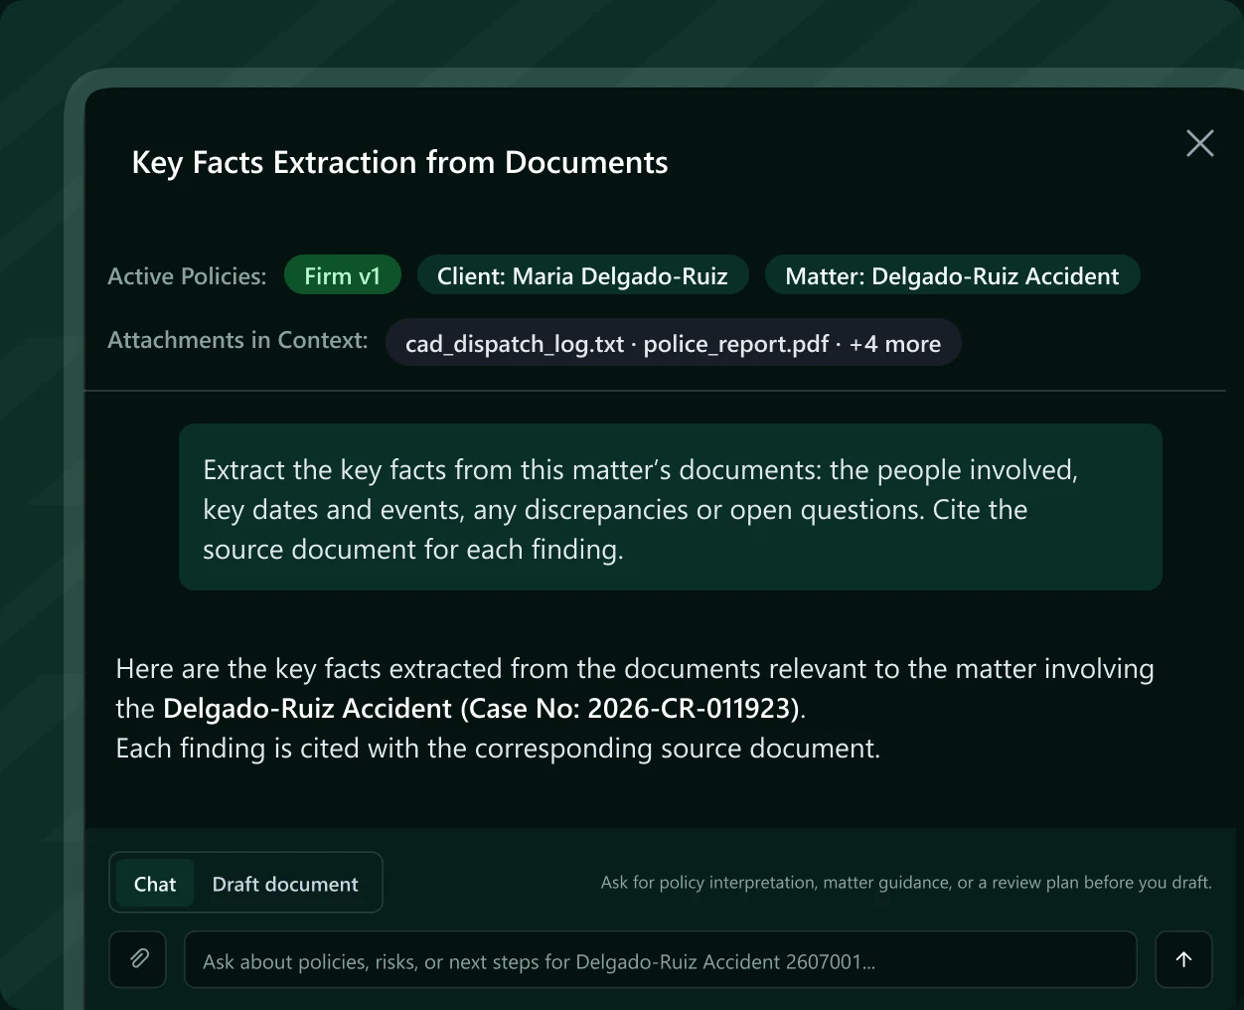This screenshot has height=1010, width=1244.
Task: Click the Case No: 2026-CR-011923 text
Action: pyautogui.click(x=628, y=709)
